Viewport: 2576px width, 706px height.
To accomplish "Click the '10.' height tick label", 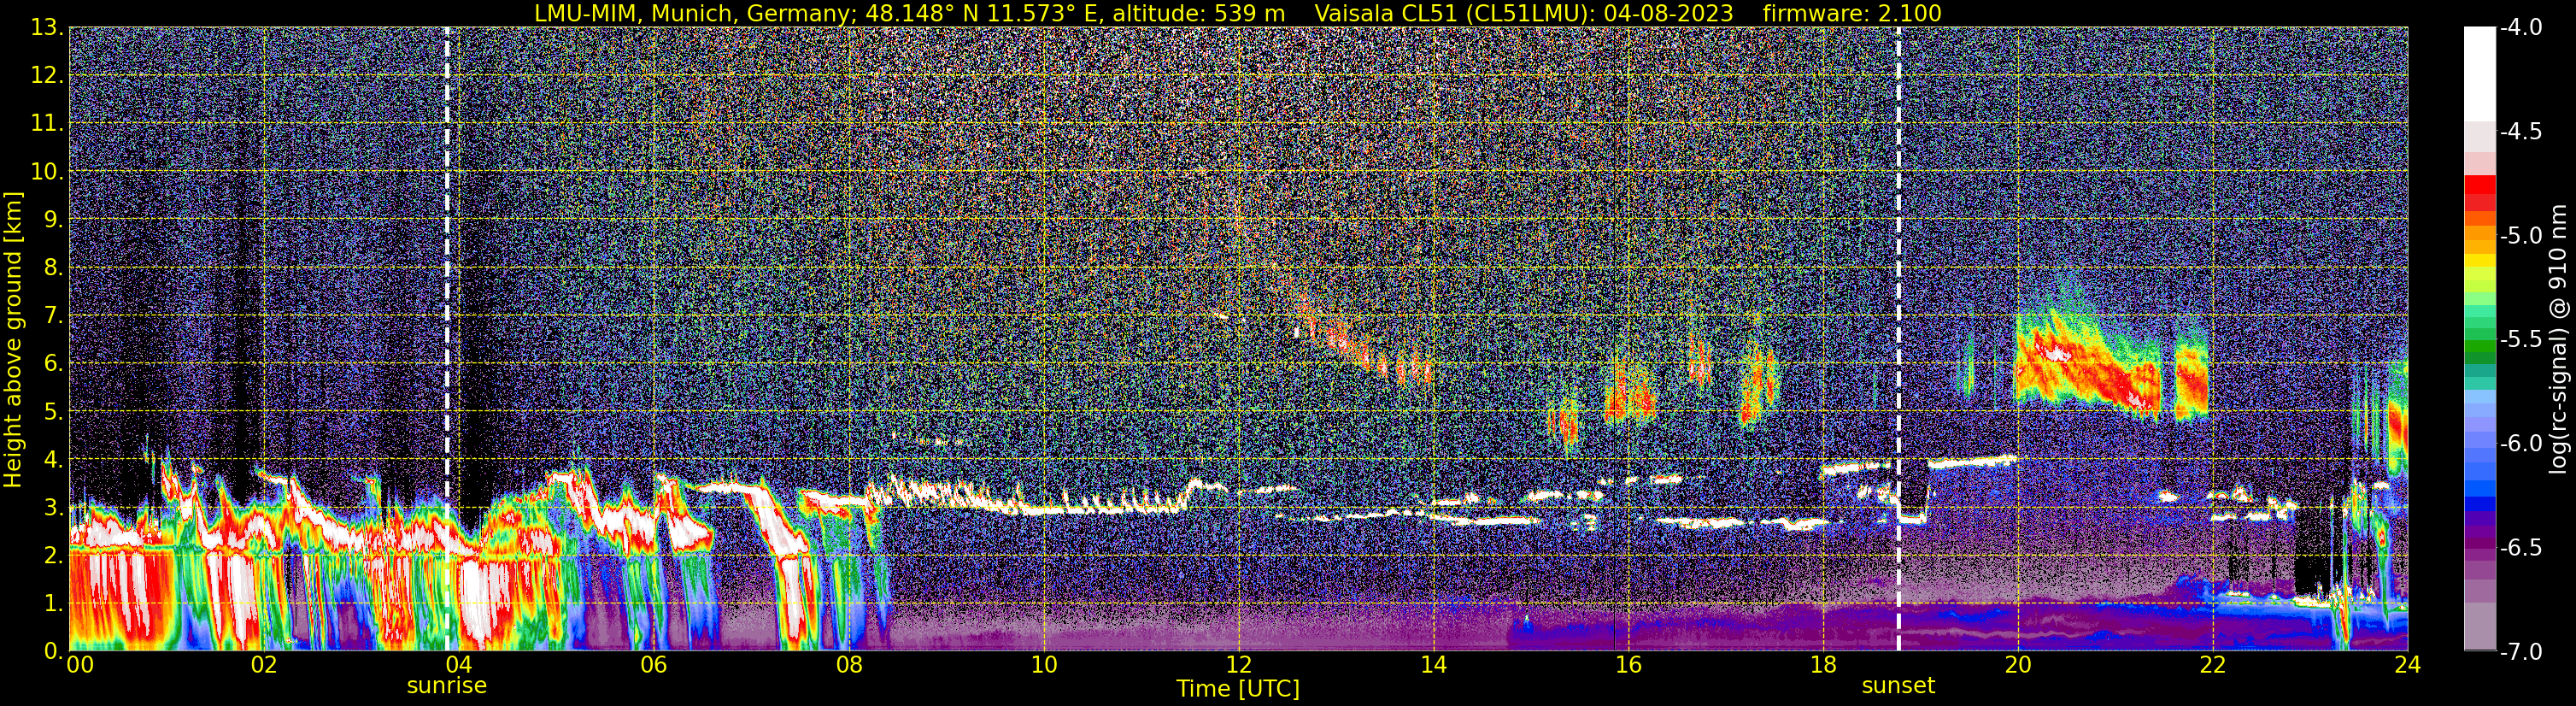I will pos(46,172).
